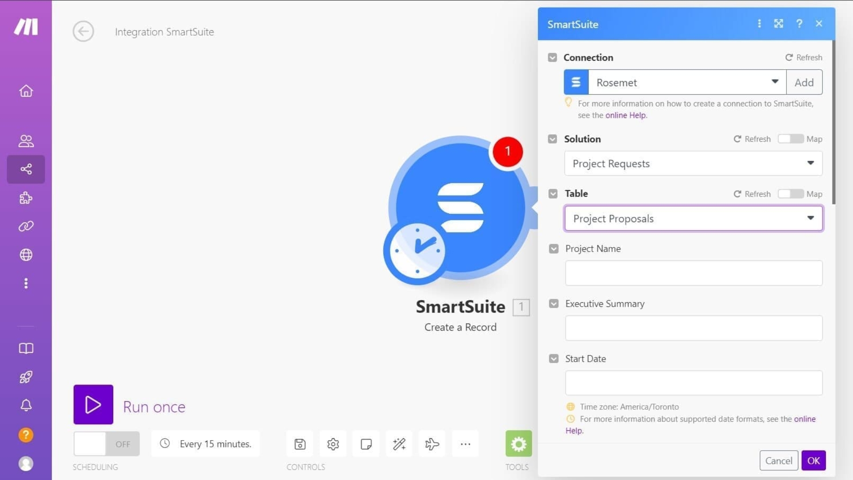Click Run once play button
Image resolution: width=853 pixels, height=480 pixels.
click(x=93, y=404)
